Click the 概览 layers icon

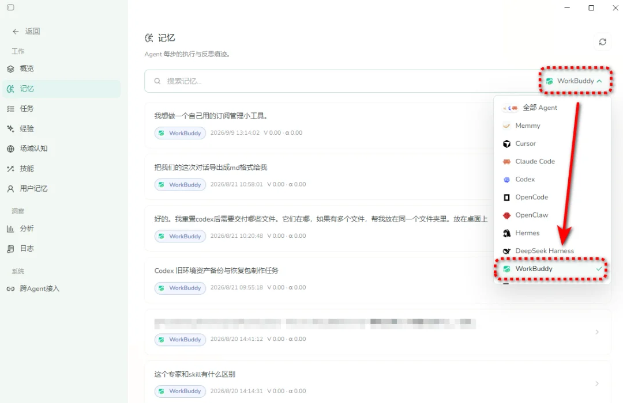click(x=11, y=69)
